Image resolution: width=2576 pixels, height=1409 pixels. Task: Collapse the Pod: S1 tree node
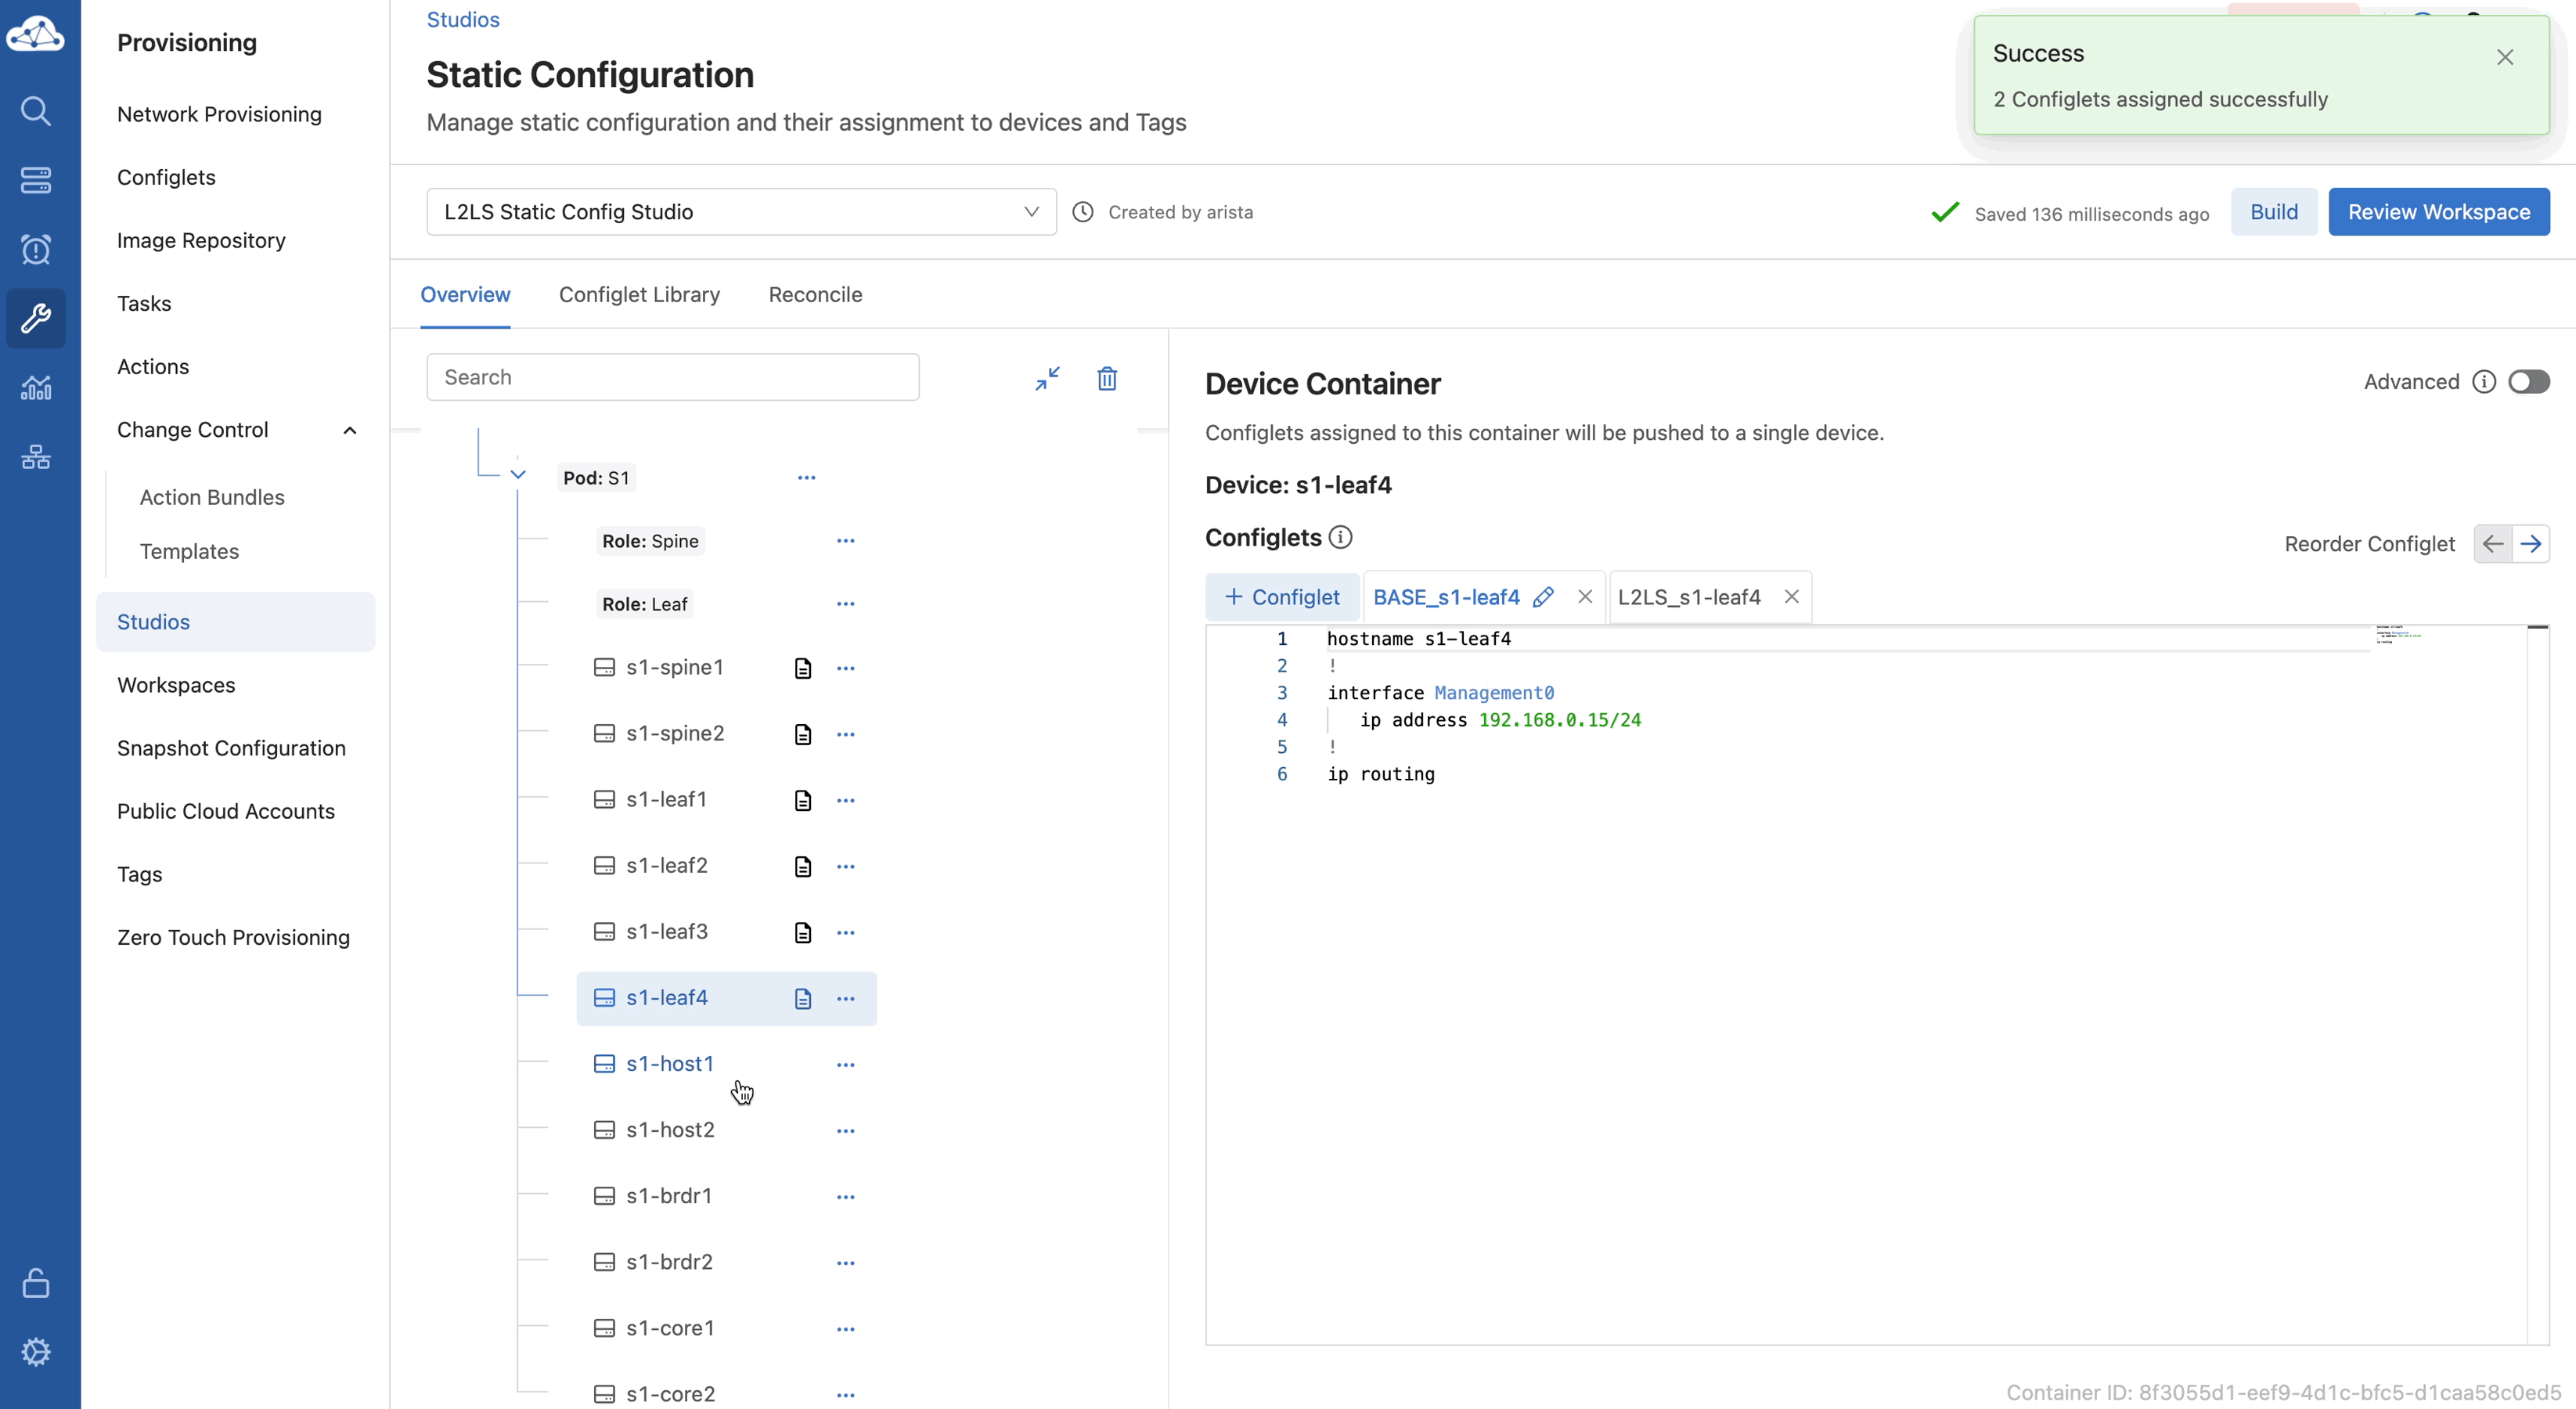click(518, 475)
